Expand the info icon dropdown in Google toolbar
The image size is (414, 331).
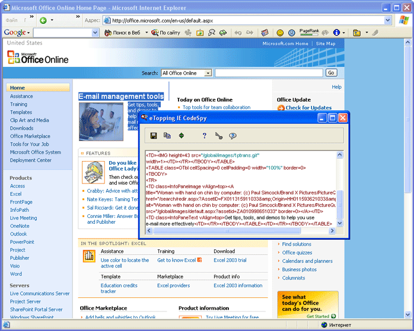[x=343, y=33]
